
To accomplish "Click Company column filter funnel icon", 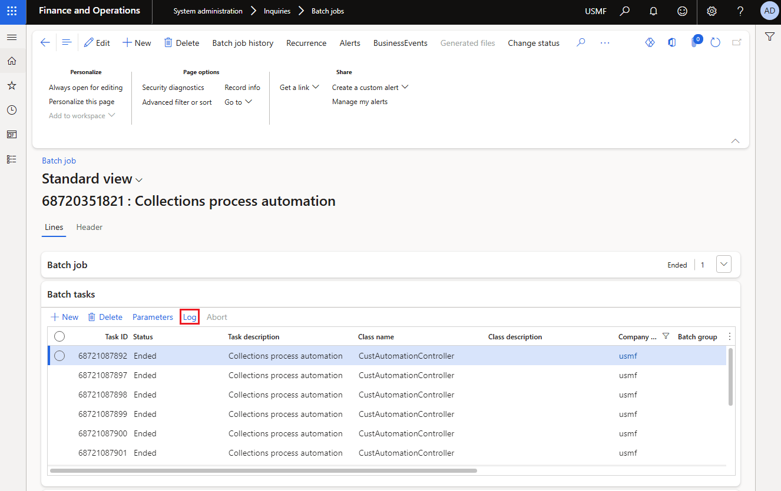I will pyautogui.click(x=666, y=336).
